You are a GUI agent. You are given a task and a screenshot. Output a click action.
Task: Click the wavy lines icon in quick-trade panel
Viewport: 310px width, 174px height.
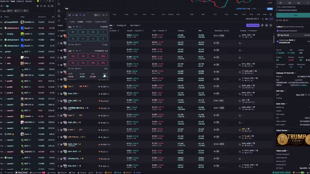click(x=80, y=15)
